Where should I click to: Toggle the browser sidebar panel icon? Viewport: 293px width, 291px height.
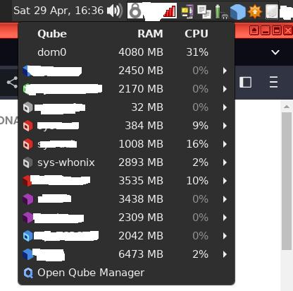click(x=245, y=83)
